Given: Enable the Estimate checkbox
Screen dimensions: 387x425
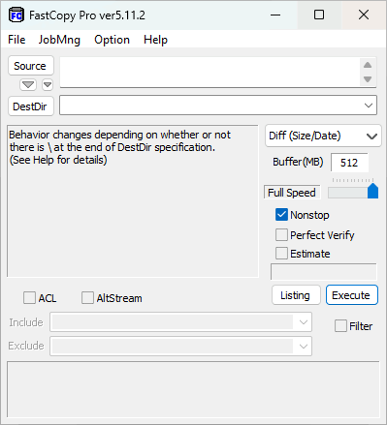Looking at the screenshot, I should (x=281, y=254).
